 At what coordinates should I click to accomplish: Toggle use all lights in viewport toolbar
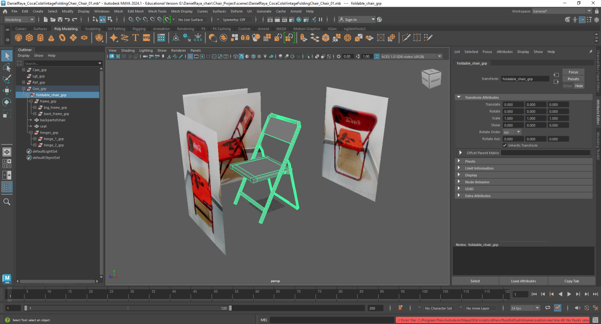tap(265, 56)
